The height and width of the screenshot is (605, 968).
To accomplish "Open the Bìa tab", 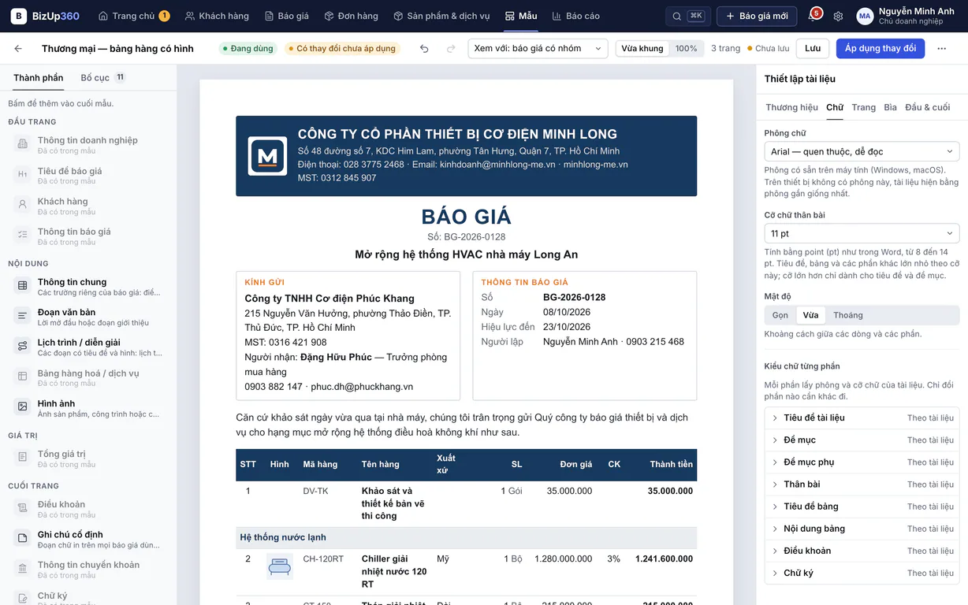I will coord(890,107).
